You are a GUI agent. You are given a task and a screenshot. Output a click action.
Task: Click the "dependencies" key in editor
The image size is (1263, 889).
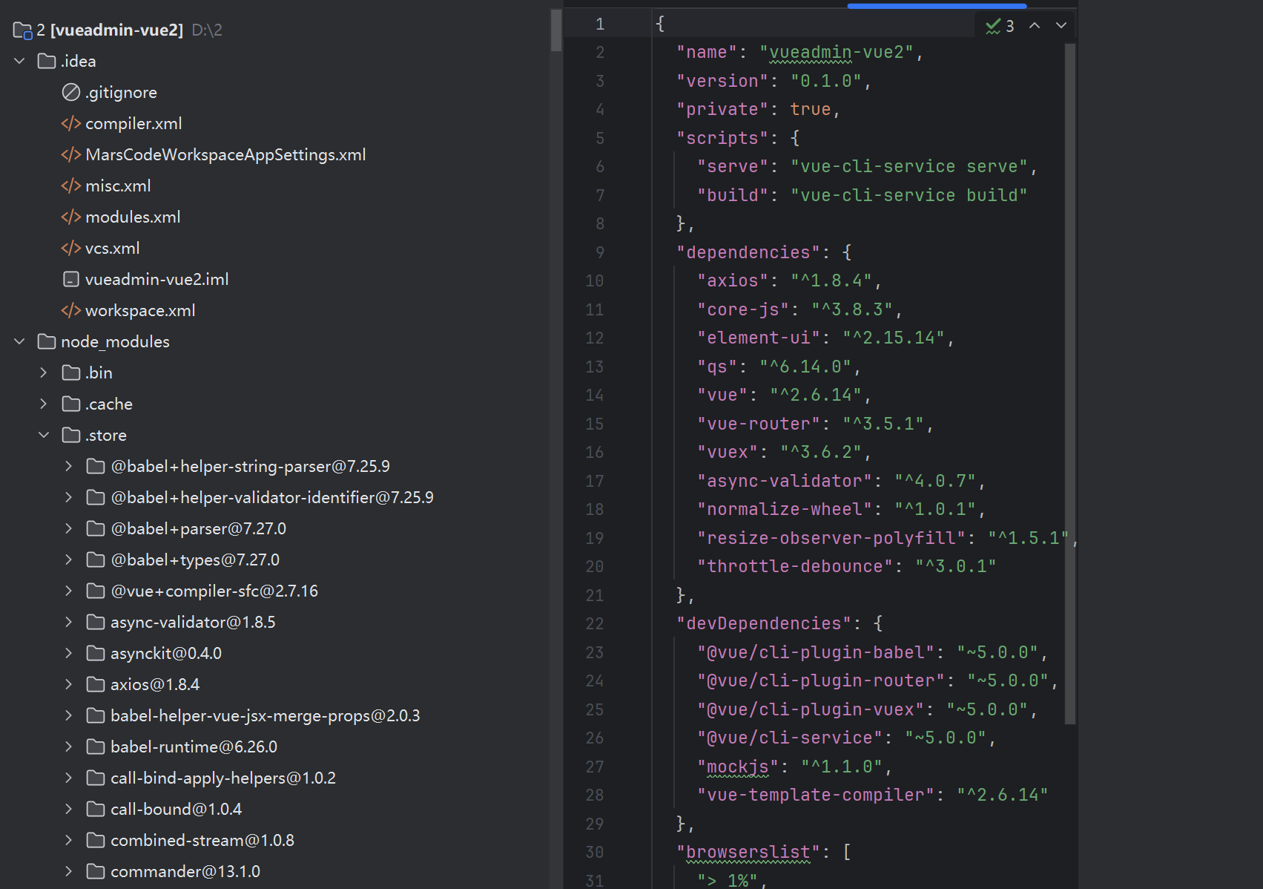[748, 252]
